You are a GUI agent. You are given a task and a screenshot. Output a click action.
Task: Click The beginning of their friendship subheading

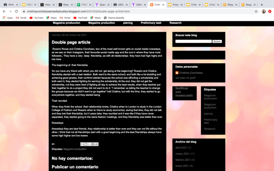[69, 65]
